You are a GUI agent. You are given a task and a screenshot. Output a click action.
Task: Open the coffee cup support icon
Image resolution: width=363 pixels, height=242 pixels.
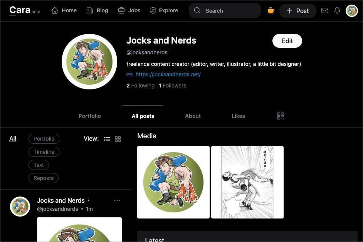click(x=271, y=10)
